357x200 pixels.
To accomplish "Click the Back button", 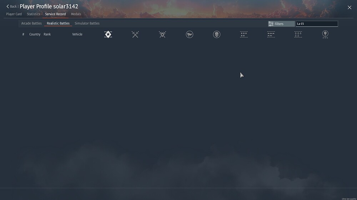I will coord(11,6).
